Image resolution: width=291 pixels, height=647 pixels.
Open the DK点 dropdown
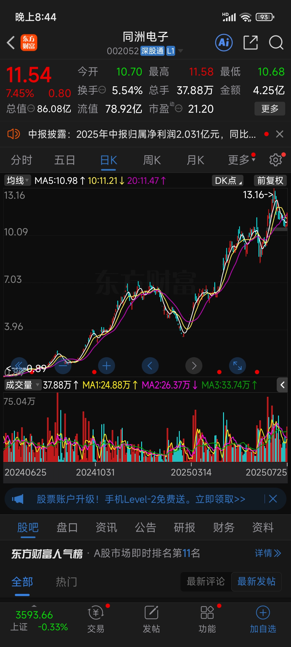click(227, 180)
